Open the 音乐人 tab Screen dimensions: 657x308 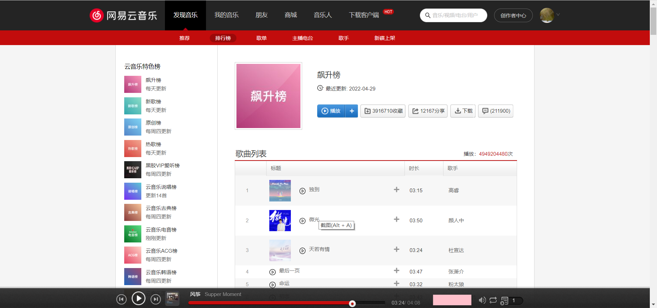tap(323, 15)
